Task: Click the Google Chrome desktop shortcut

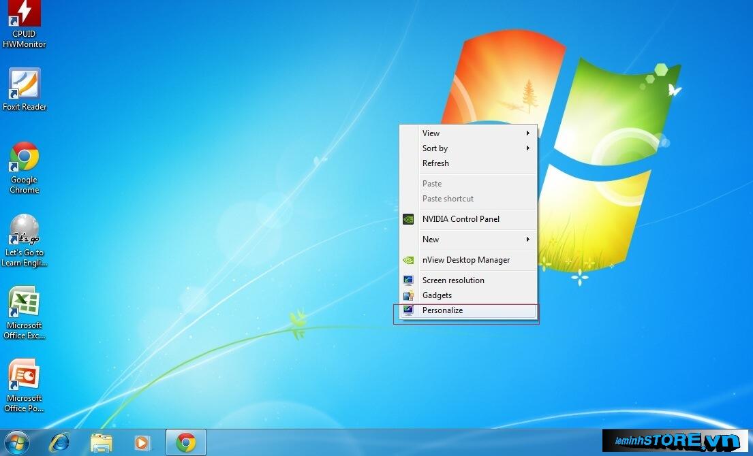Action: point(24,158)
